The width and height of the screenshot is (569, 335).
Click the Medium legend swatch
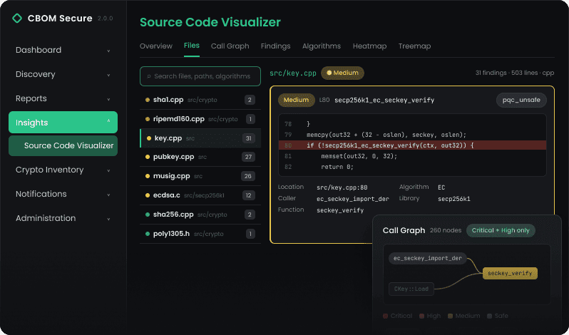pos(451,316)
